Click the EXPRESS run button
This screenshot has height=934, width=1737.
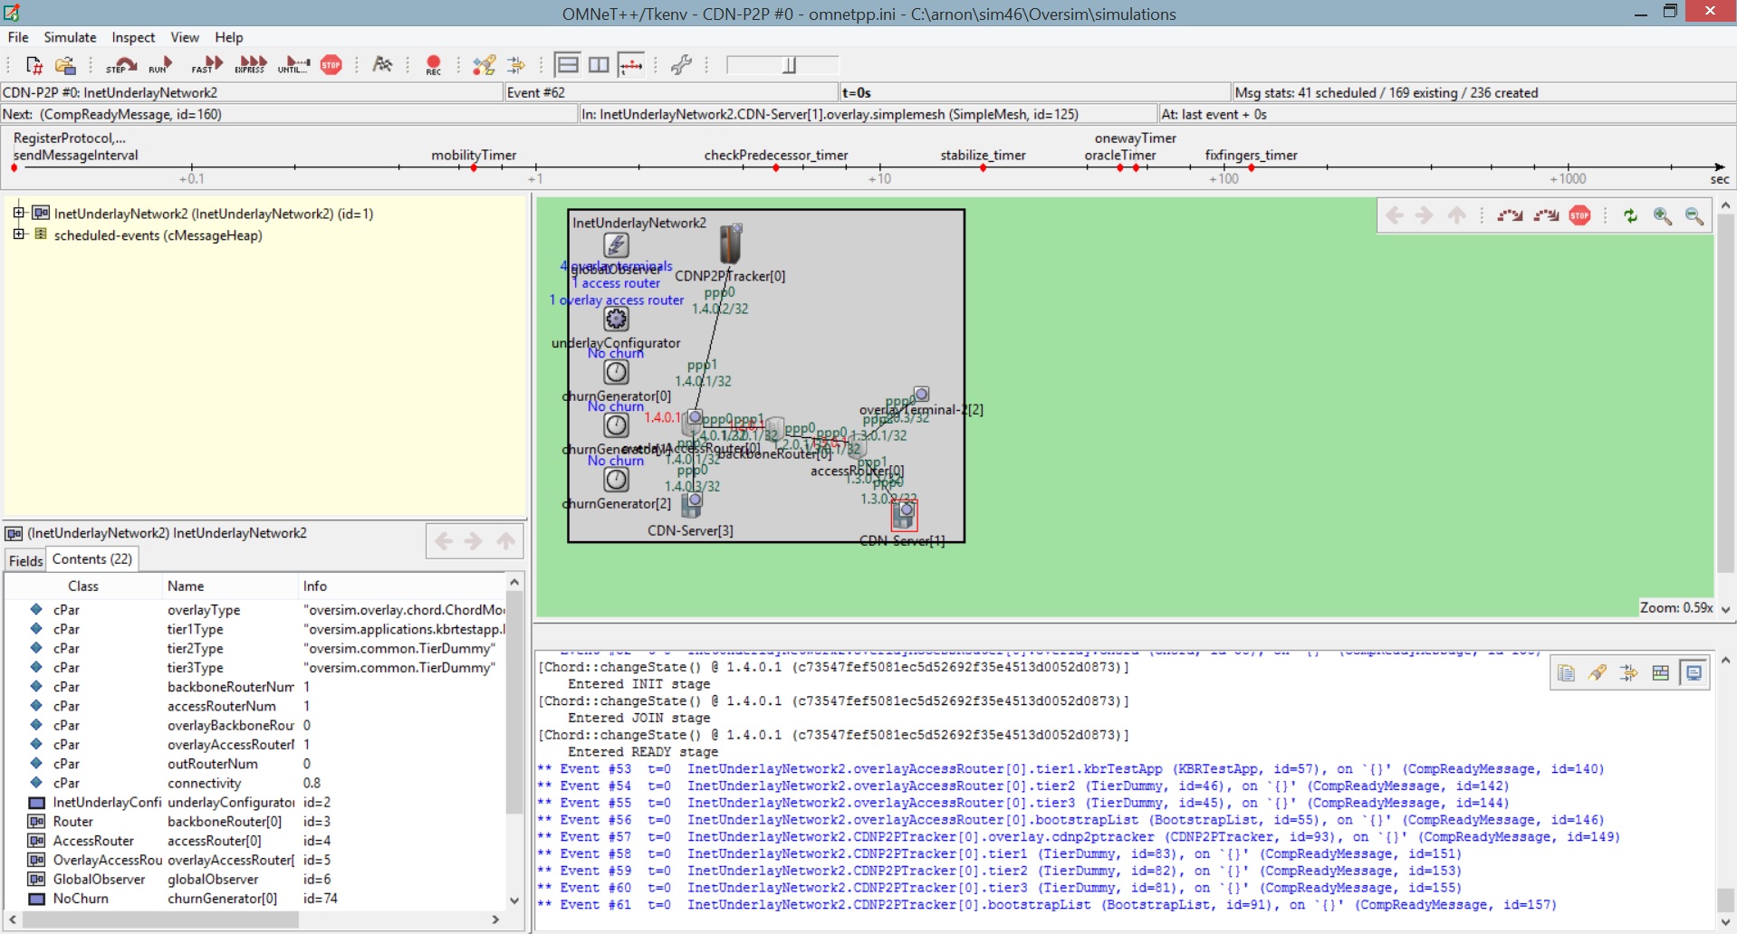(x=251, y=65)
